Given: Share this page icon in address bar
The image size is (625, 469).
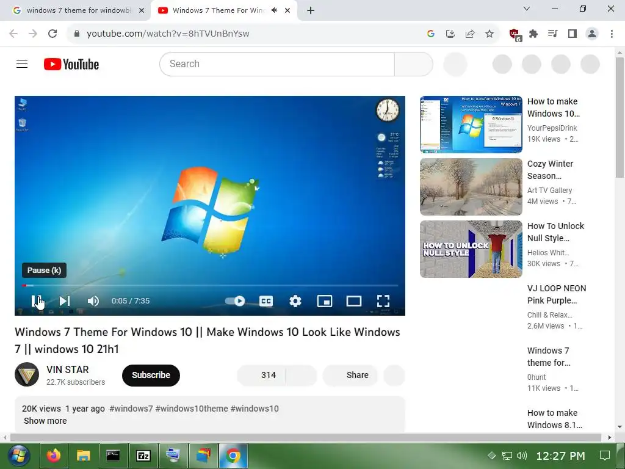Looking at the screenshot, I should pos(470,34).
